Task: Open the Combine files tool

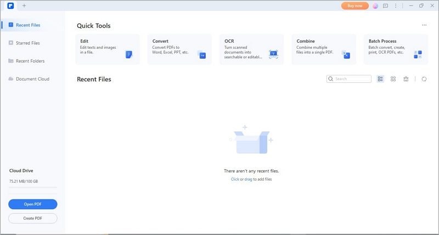Action: click(323, 49)
